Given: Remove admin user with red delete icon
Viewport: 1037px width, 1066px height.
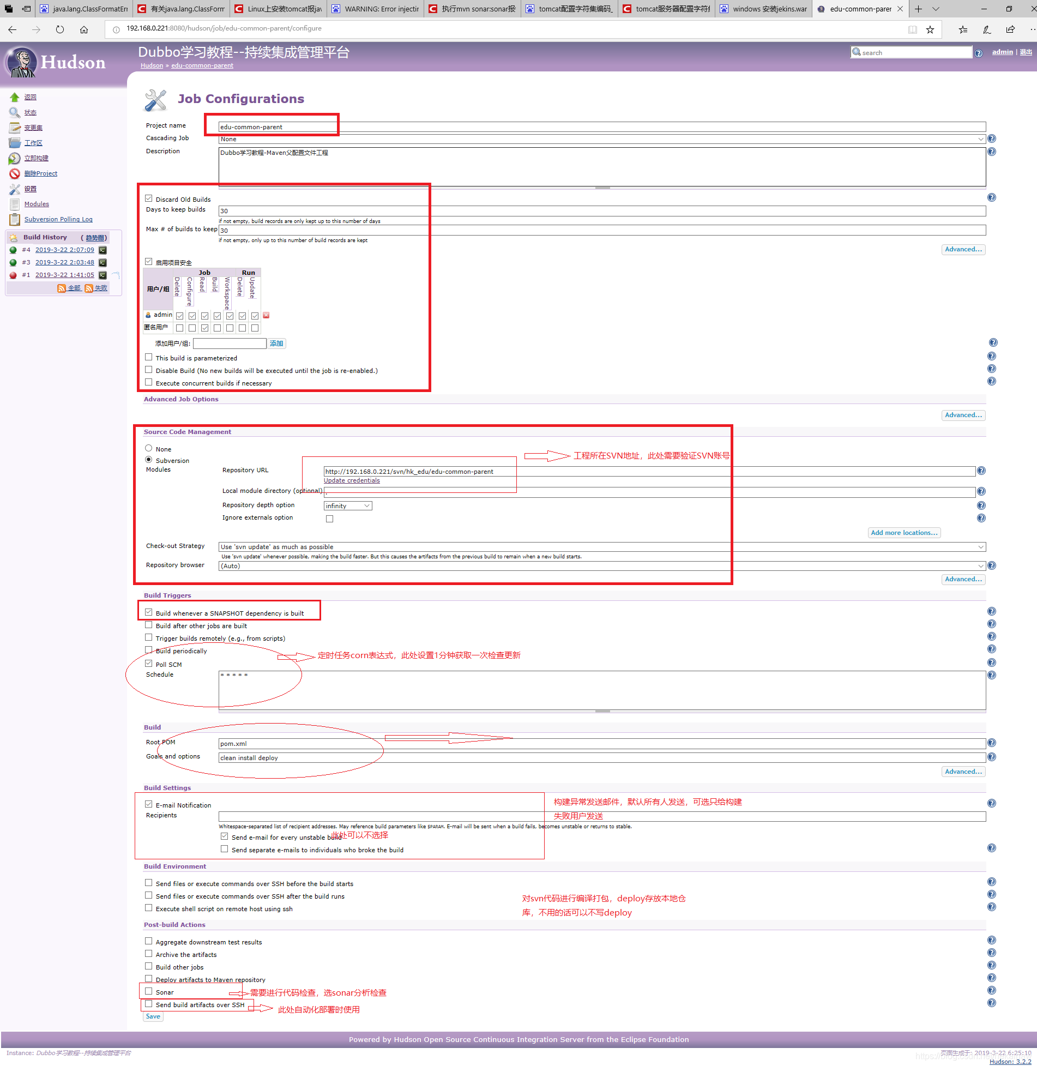Looking at the screenshot, I should click(x=266, y=315).
